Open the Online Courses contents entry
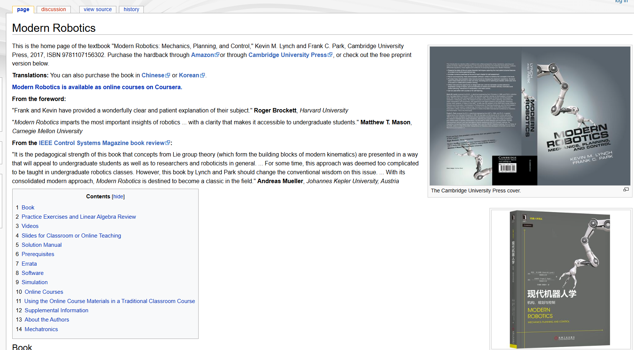The height and width of the screenshot is (350, 634). pyautogui.click(x=44, y=292)
